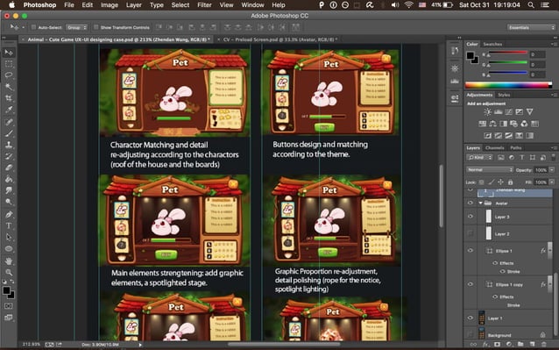Screen dimensions: 559x350
Task: Switch to the Channels tab
Action: coord(494,147)
